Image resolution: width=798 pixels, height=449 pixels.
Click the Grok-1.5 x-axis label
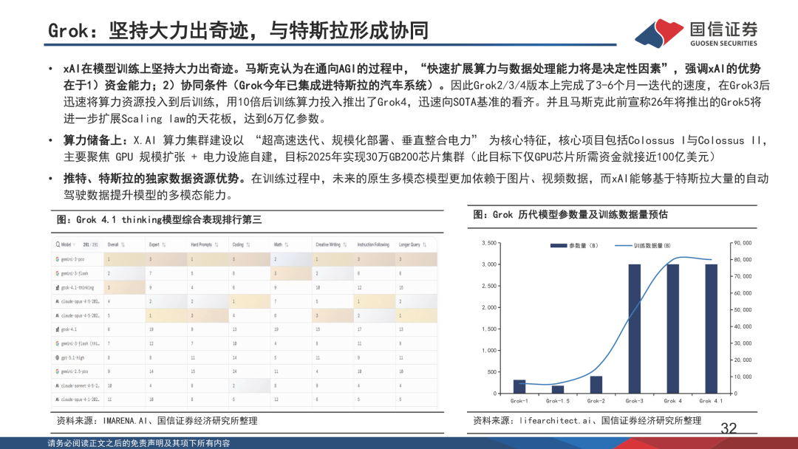pos(557,401)
